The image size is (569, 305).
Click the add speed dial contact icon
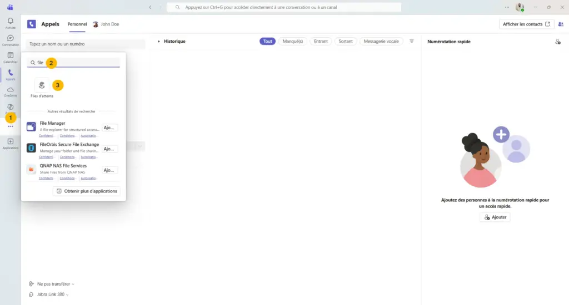[557, 42]
